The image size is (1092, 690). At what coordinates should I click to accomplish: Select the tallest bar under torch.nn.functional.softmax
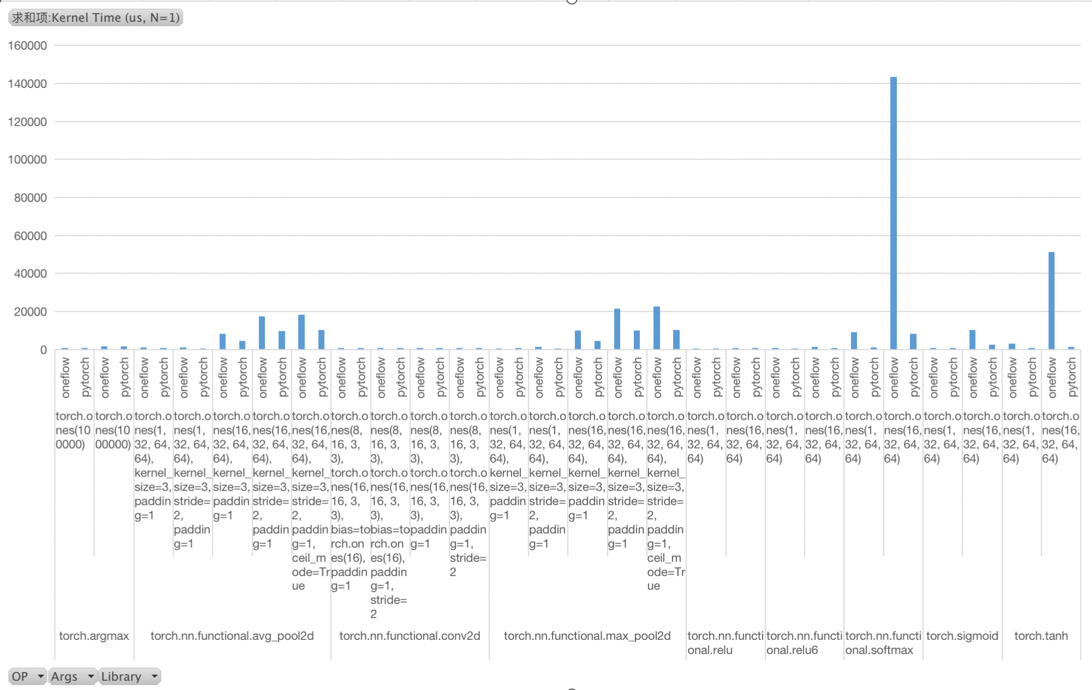click(893, 218)
